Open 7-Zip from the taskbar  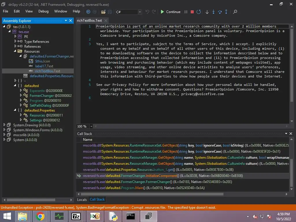tap(76, 216)
